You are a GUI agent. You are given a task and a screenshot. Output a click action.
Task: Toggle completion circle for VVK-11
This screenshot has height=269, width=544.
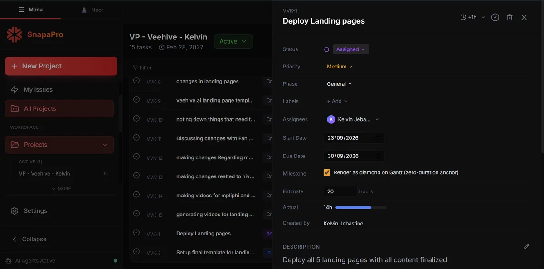[x=136, y=137]
